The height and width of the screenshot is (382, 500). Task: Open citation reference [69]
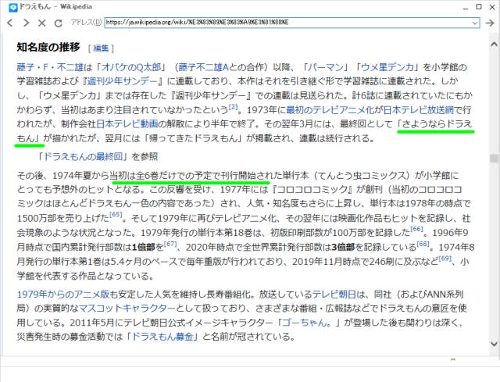pos(445,258)
